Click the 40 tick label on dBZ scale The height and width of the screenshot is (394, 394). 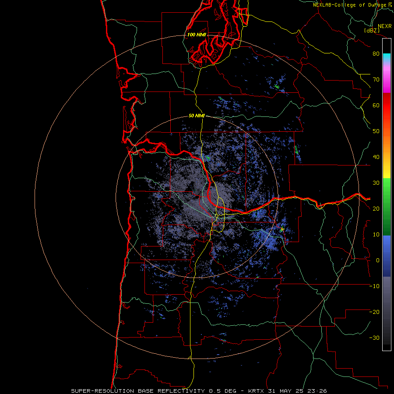pos(376,157)
